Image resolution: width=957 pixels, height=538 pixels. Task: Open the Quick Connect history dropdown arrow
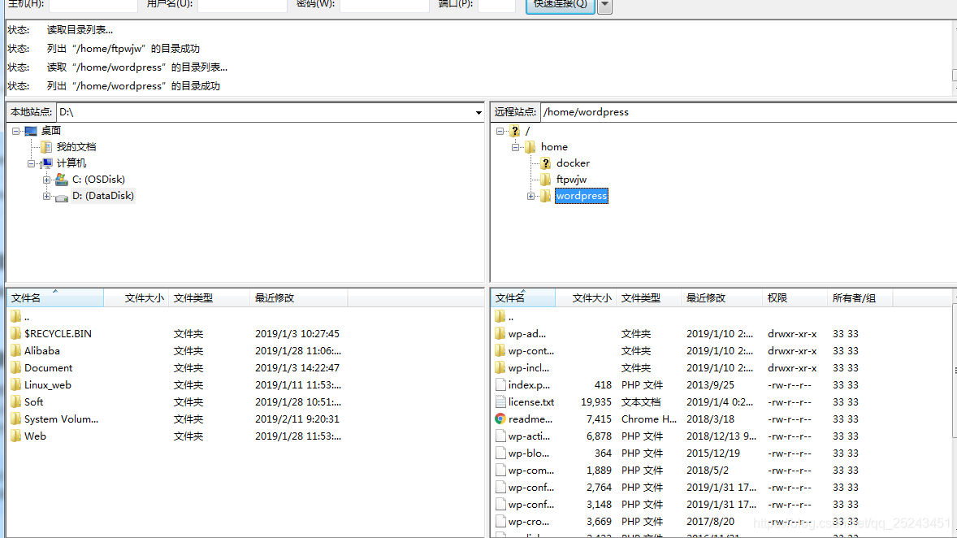click(x=604, y=5)
